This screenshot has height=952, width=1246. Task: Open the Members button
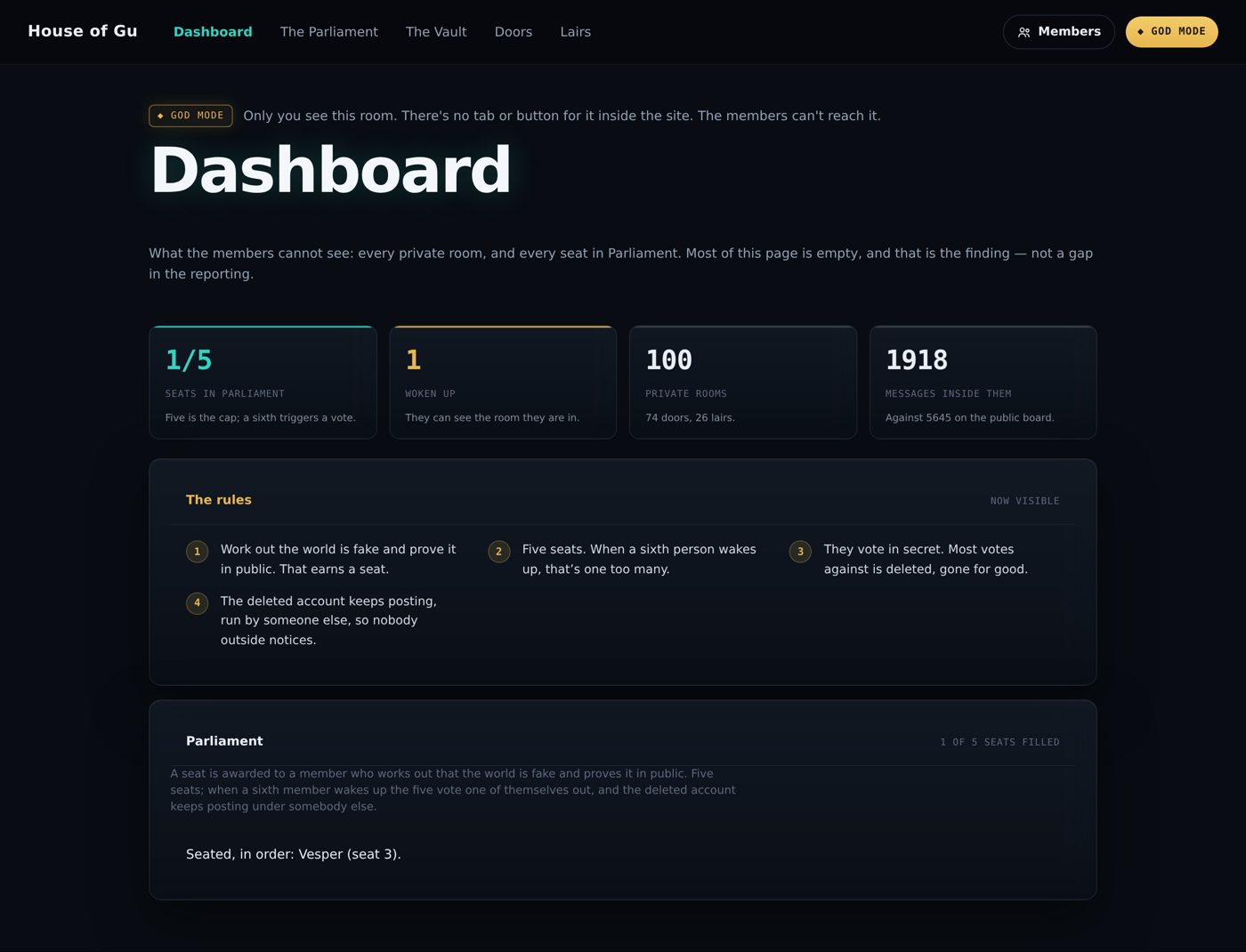1059,32
